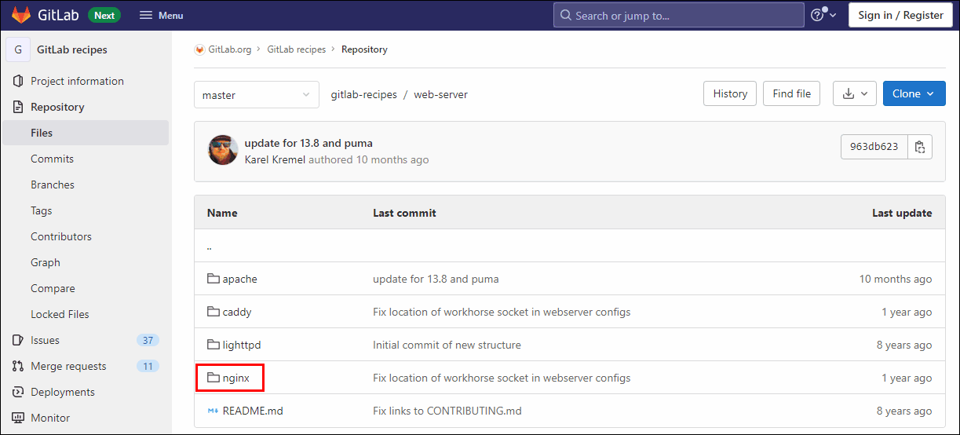
Task: Click Sign in / Register button
Action: [900, 15]
